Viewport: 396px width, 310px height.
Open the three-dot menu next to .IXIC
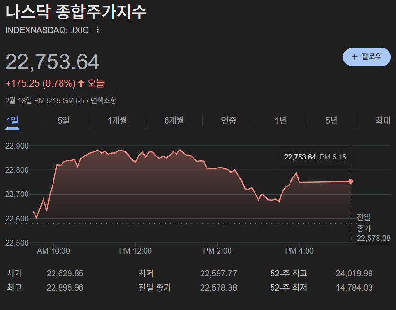pos(97,29)
